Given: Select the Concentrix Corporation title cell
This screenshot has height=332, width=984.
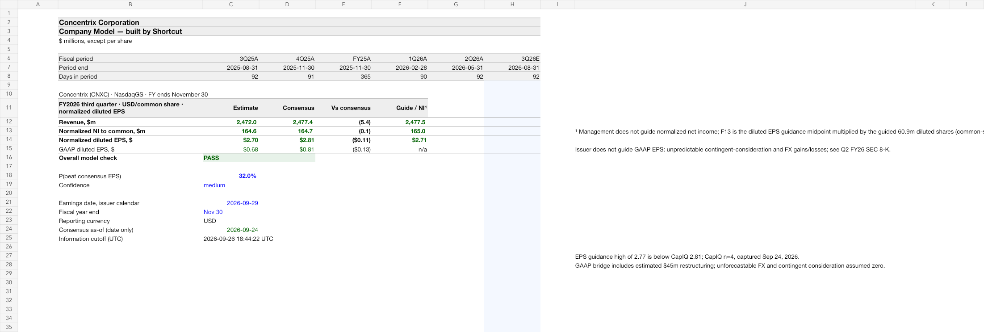Looking at the screenshot, I should [130, 22].
